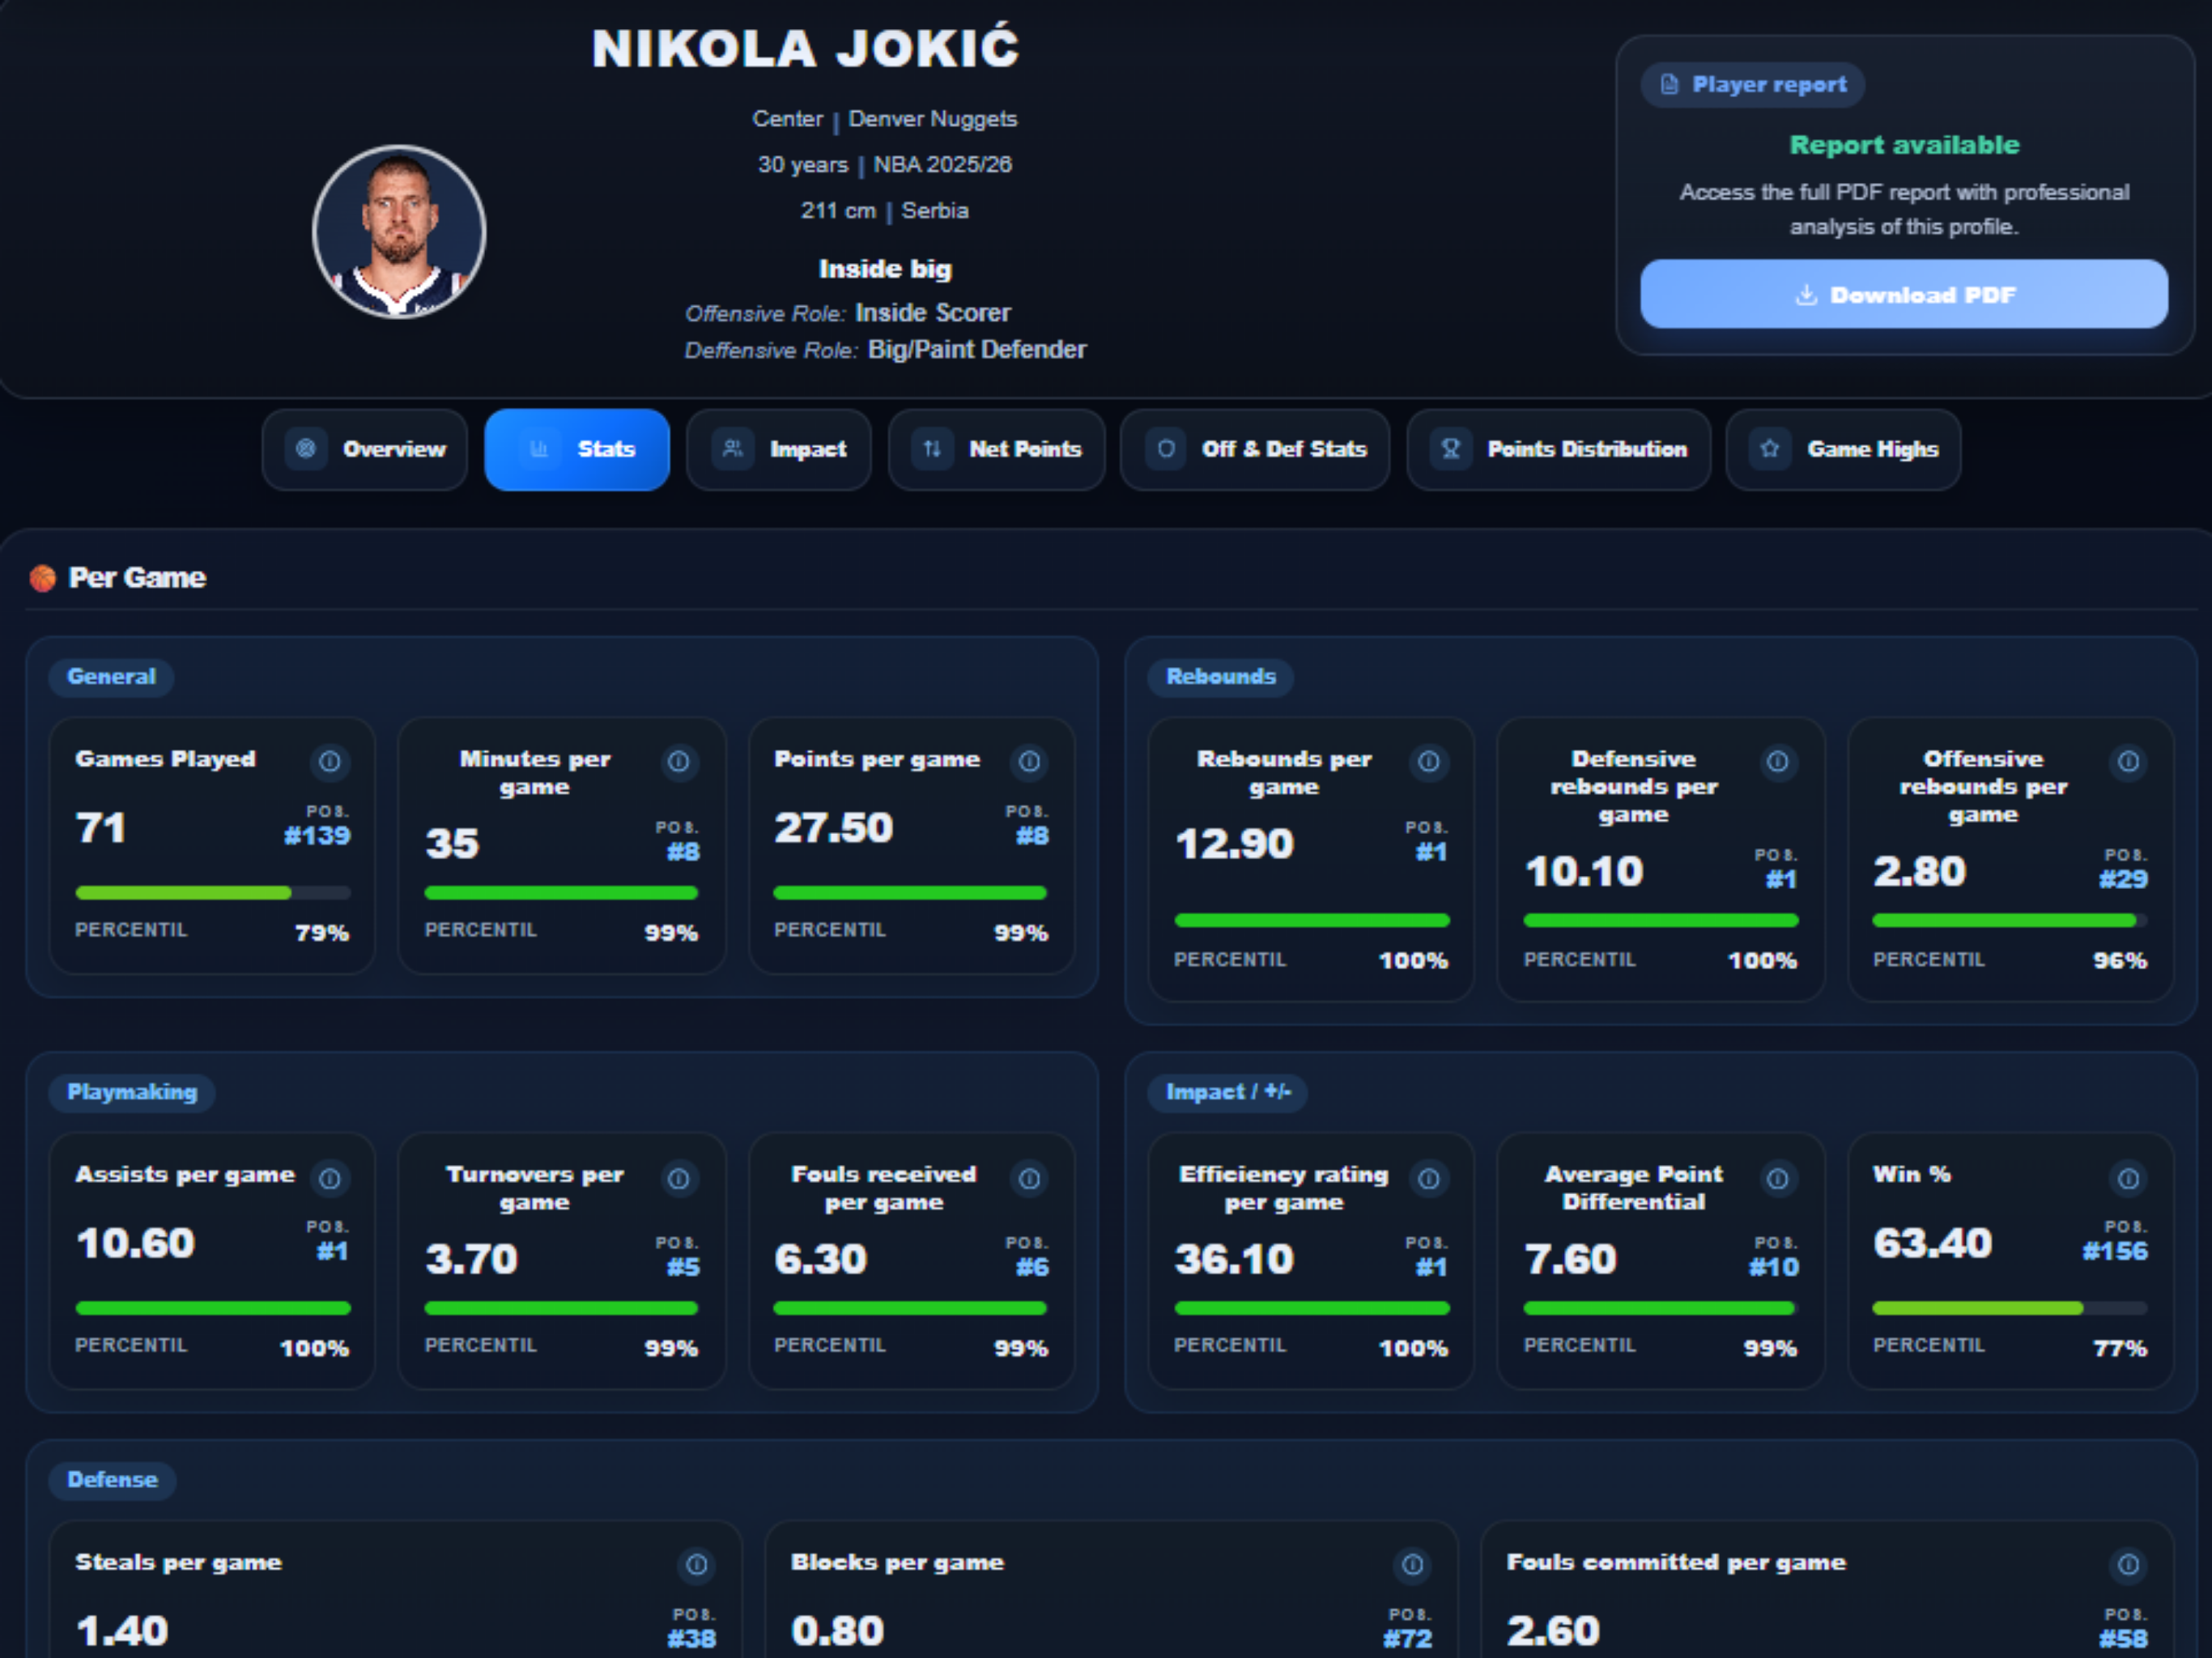
Task: Click the Nikola Jokić name heading
Action: [x=805, y=47]
